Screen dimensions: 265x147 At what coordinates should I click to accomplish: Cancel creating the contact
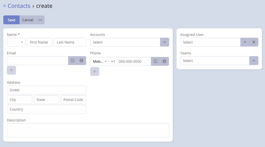point(27,20)
